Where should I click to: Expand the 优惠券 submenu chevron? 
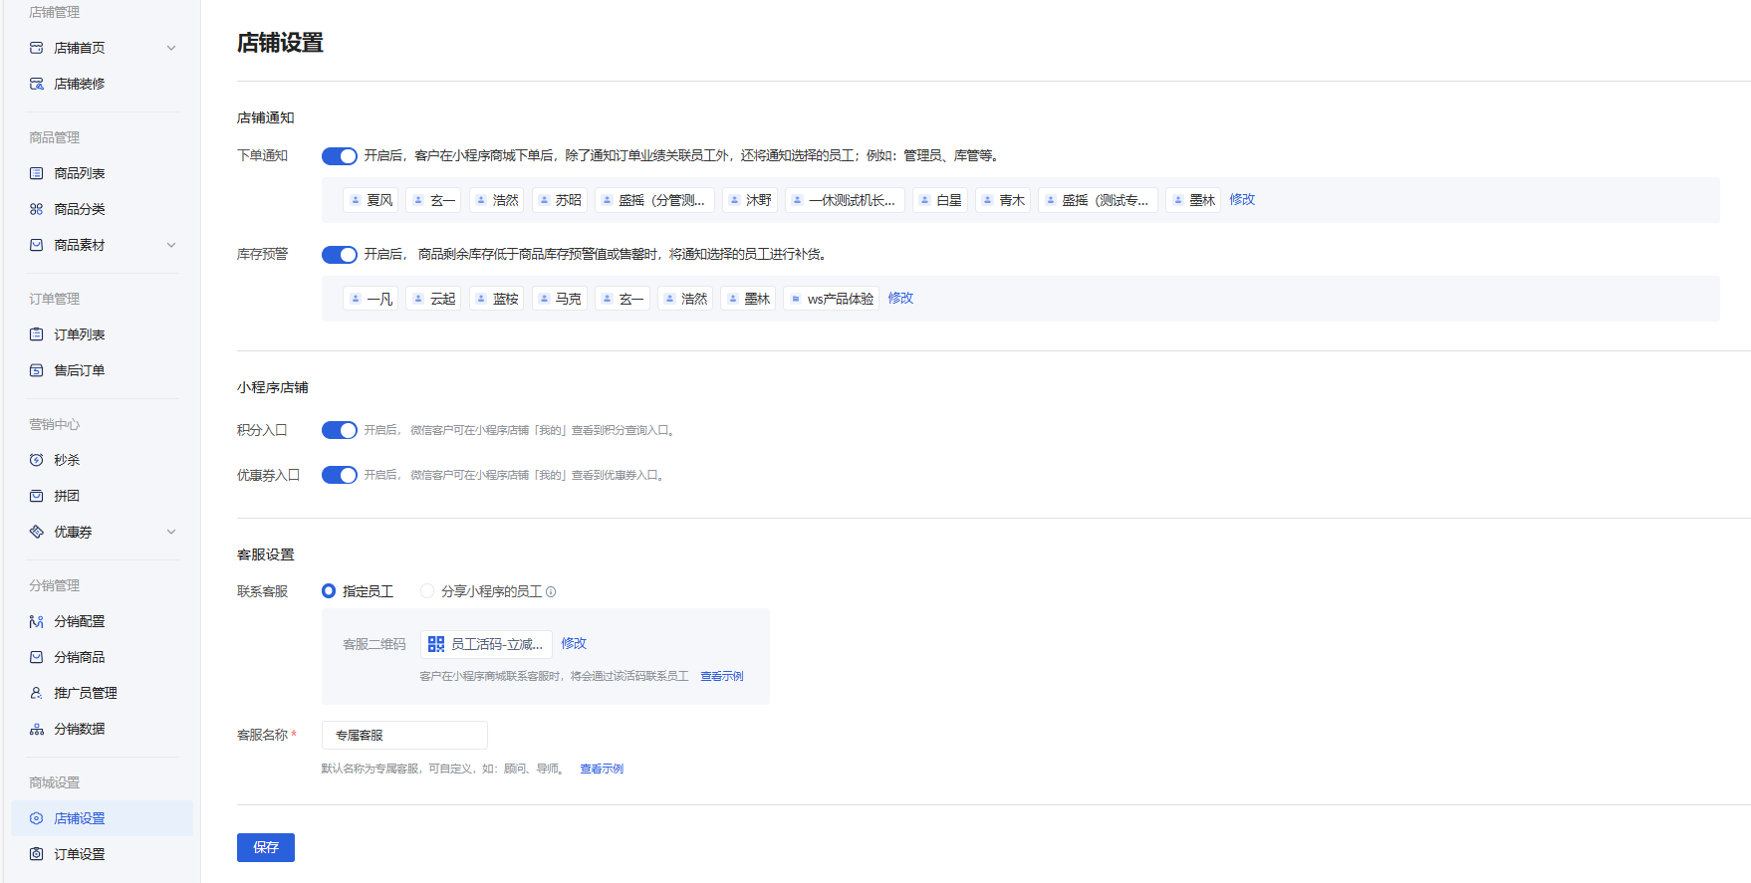171,532
